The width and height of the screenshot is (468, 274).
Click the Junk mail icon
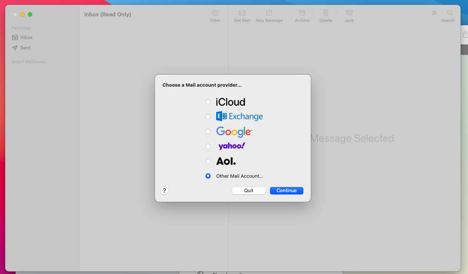pyautogui.click(x=349, y=13)
